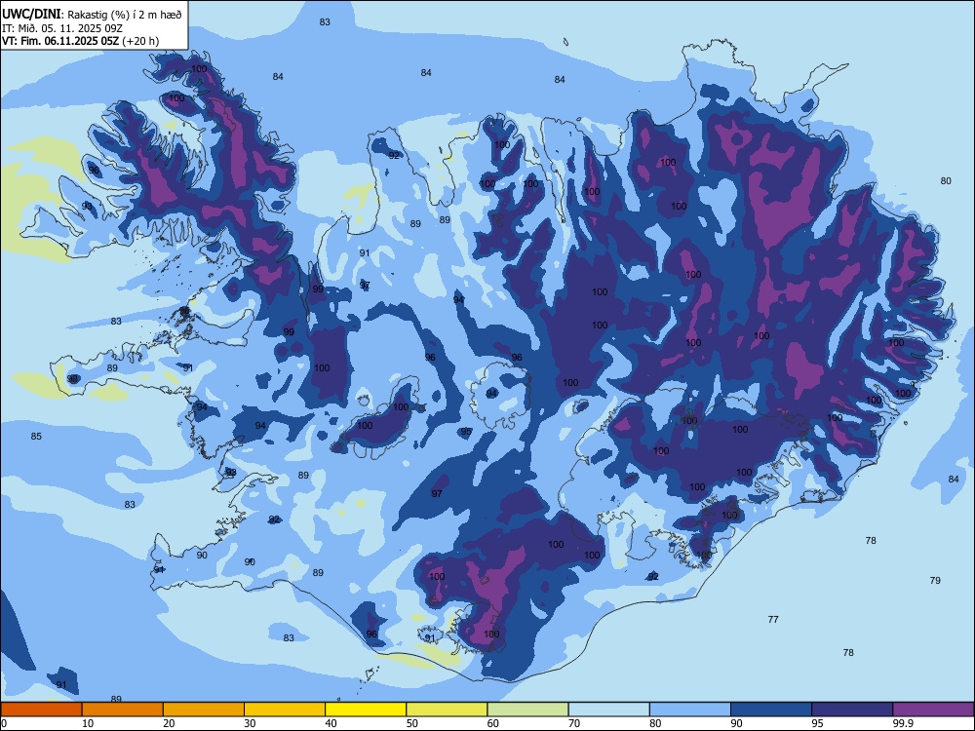Click the 95 value on the map

coord(466,432)
